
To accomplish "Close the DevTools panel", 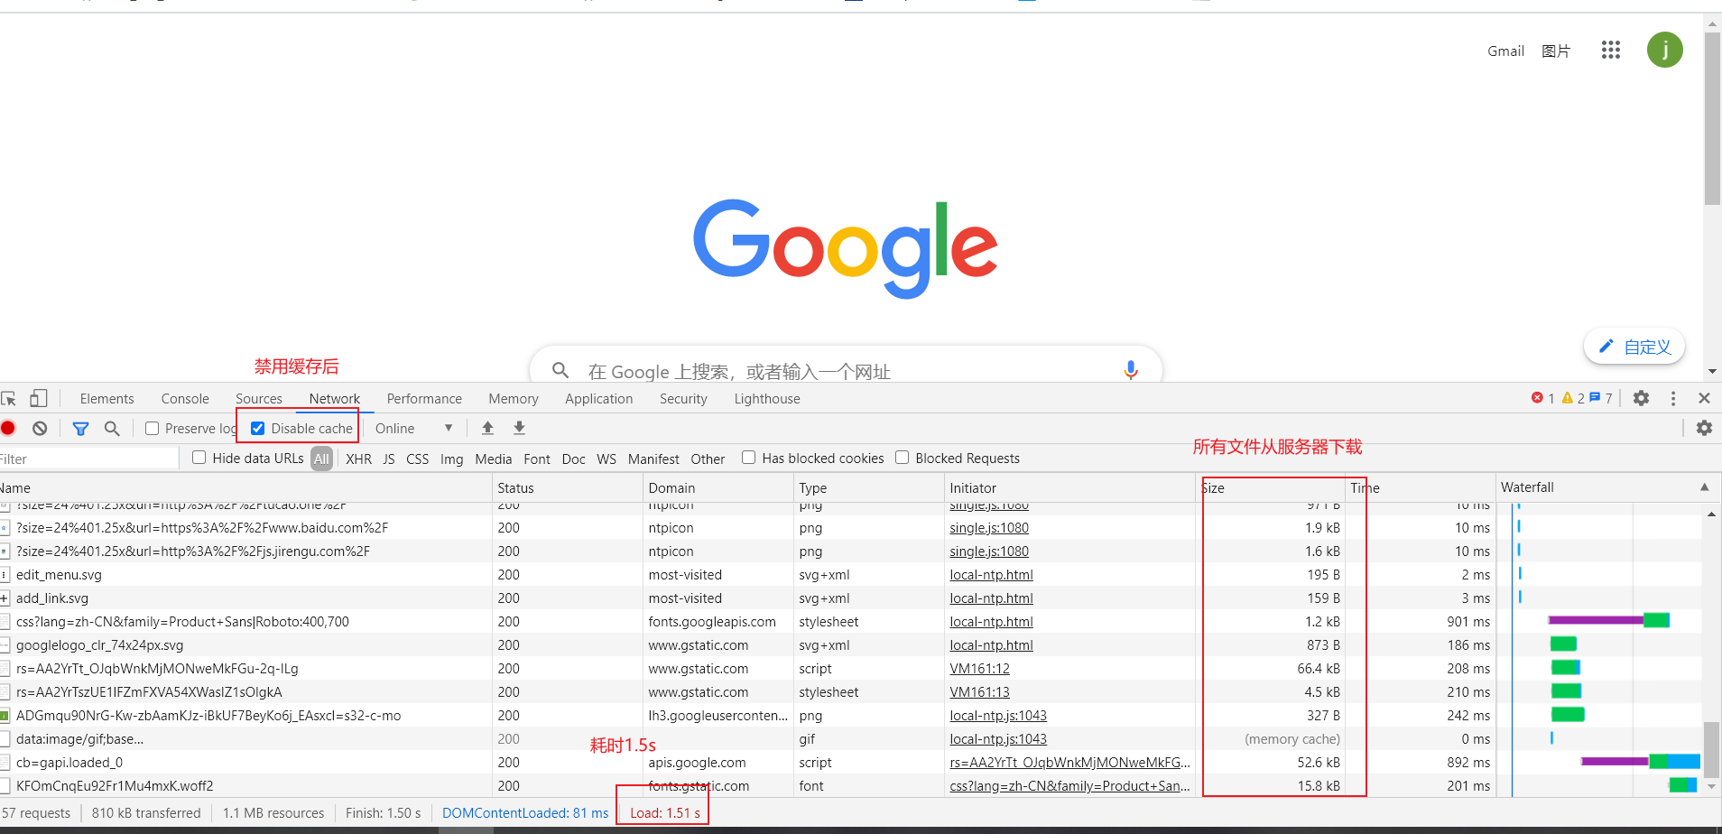I will pyautogui.click(x=1704, y=398).
